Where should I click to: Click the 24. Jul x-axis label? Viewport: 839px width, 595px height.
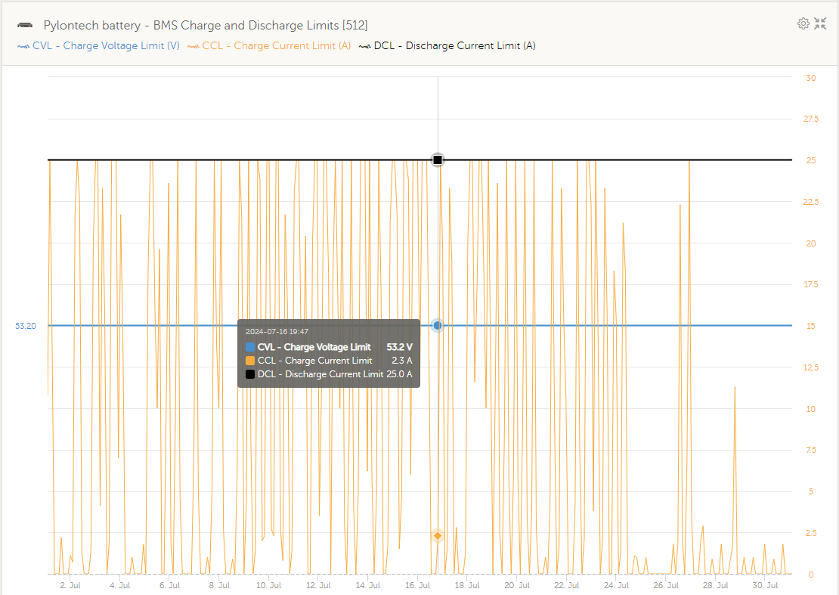coord(617,585)
